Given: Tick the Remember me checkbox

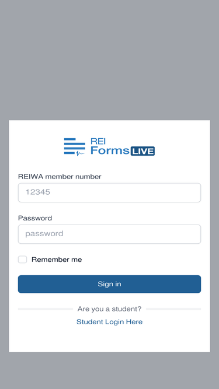Looking at the screenshot, I should click(22, 260).
